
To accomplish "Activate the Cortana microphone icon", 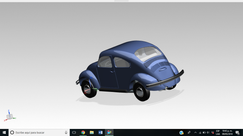I will tap(66, 133).
